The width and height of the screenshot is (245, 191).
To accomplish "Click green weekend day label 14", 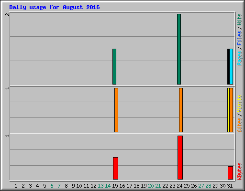I will coord(108,186).
